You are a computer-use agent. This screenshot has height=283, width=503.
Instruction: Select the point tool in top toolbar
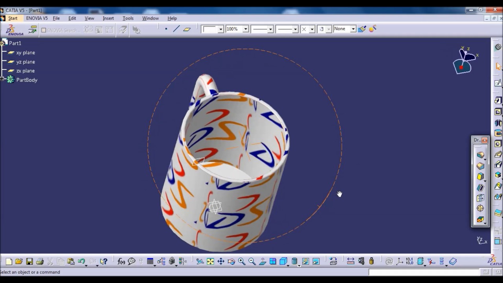[x=166, y=29]
